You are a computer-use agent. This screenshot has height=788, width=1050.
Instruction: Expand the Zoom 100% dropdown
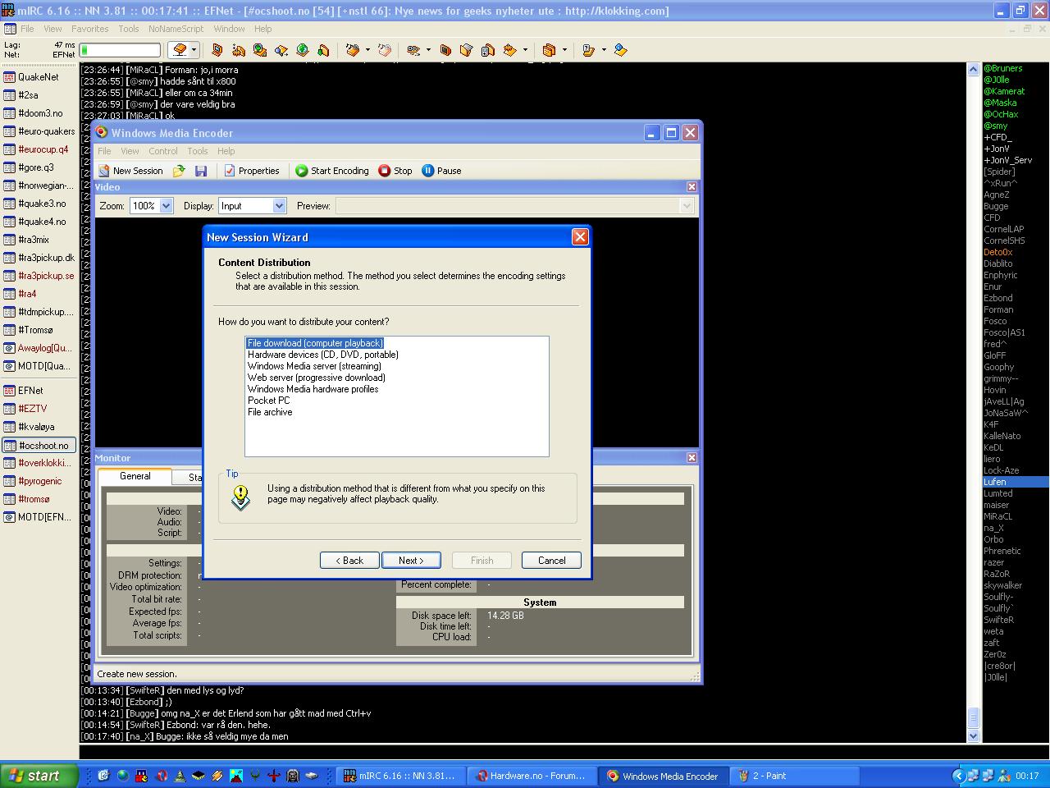[166, 206]
